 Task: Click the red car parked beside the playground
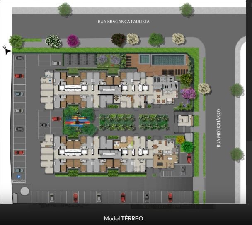56,119
